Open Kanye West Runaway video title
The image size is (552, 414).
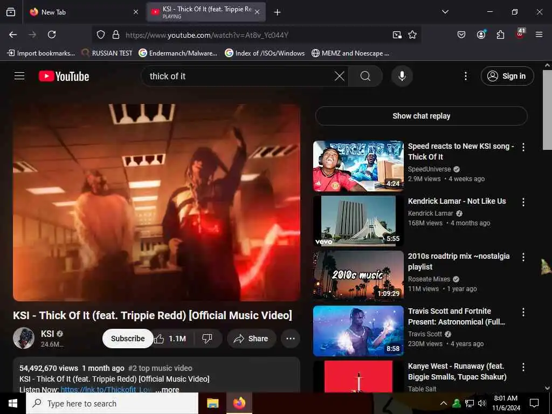pyautogui.click(x=457, y=371)
